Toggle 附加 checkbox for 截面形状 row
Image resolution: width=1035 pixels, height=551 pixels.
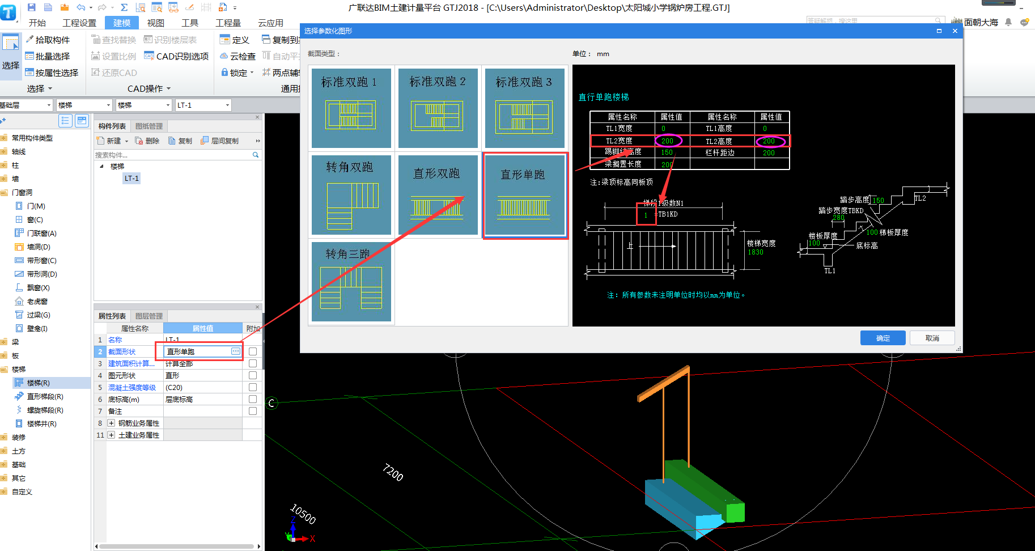[x=253, y=351]
